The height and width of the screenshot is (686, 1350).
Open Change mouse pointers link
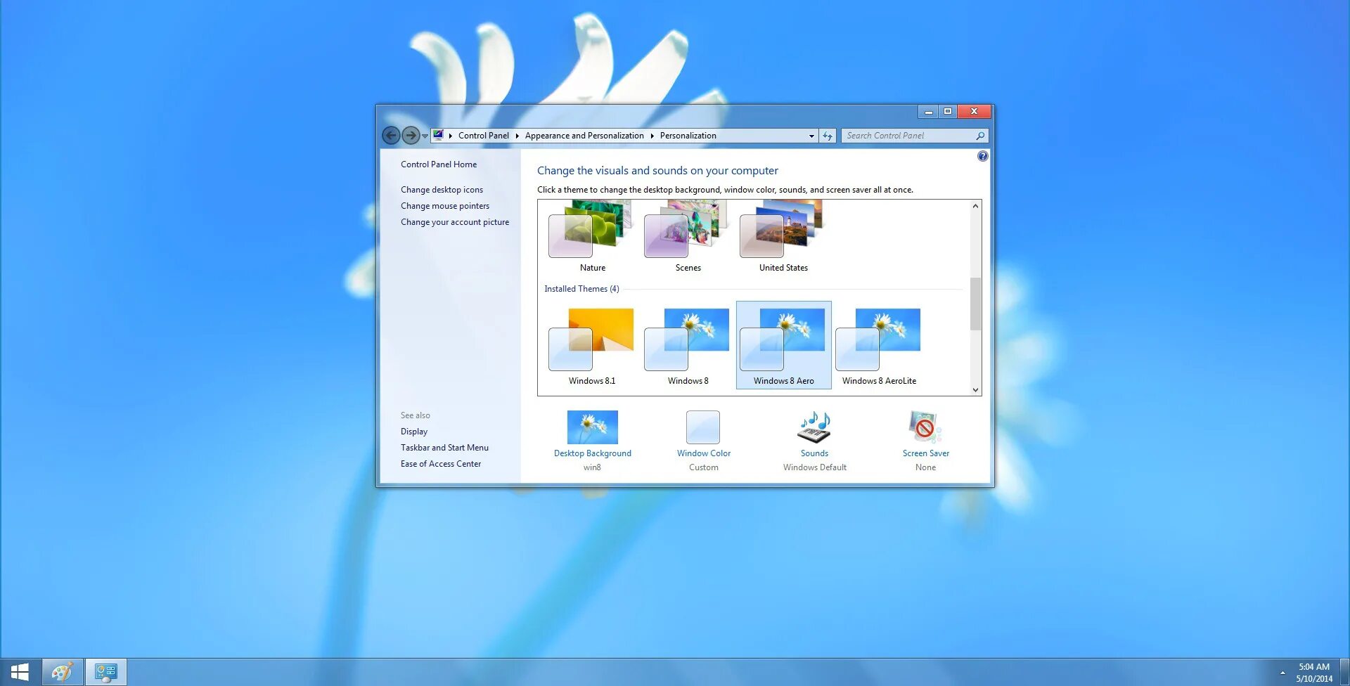445,206
